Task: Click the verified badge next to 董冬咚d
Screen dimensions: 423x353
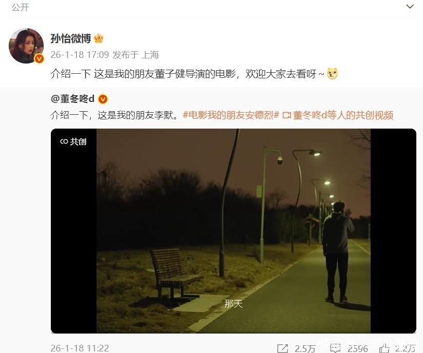Action: click(x=103, y=99)
